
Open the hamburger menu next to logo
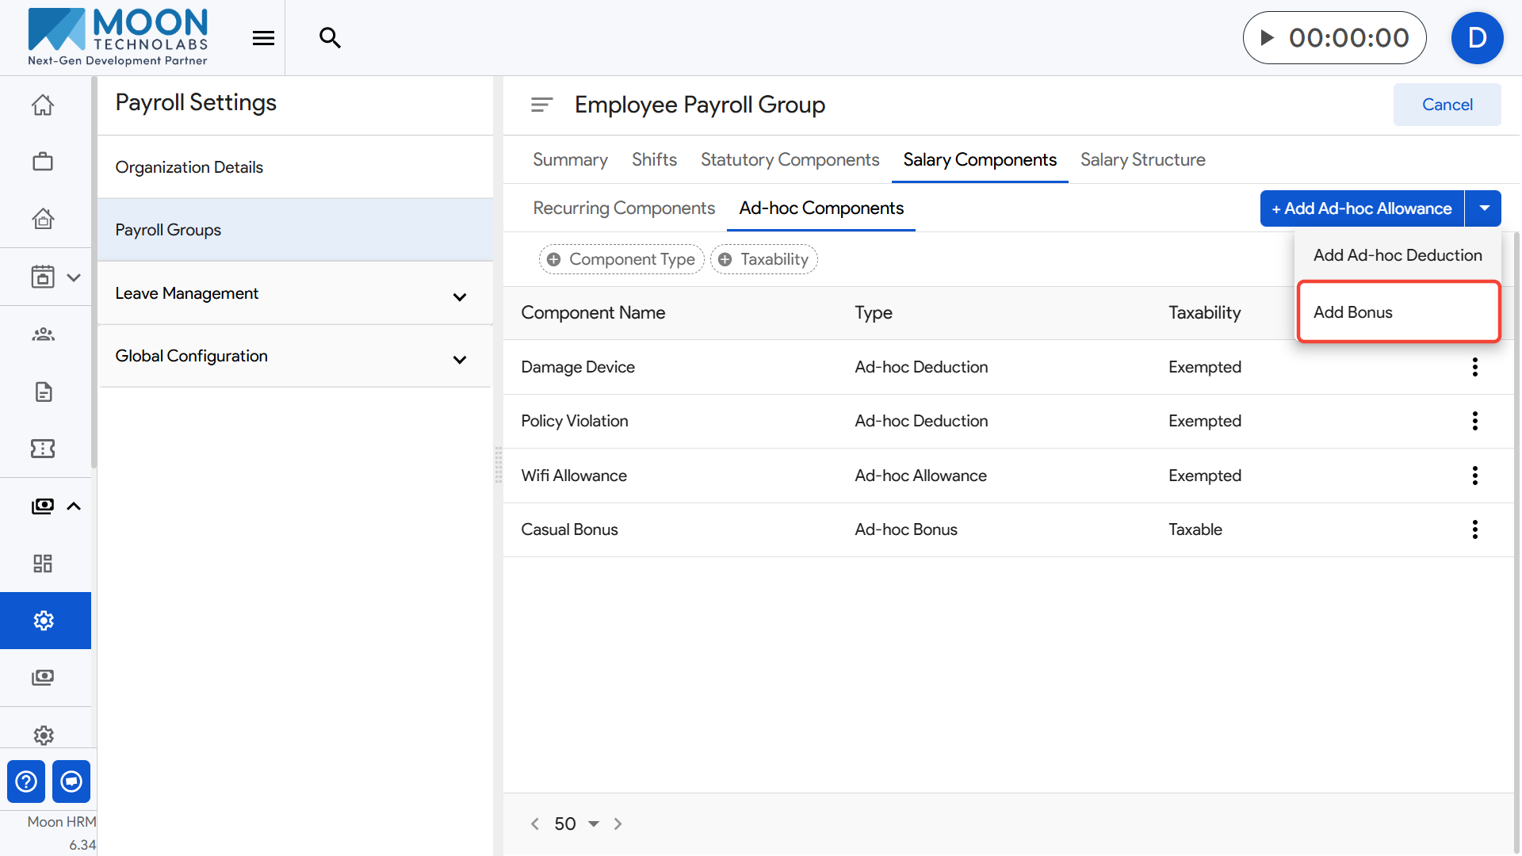pos(263,37)
